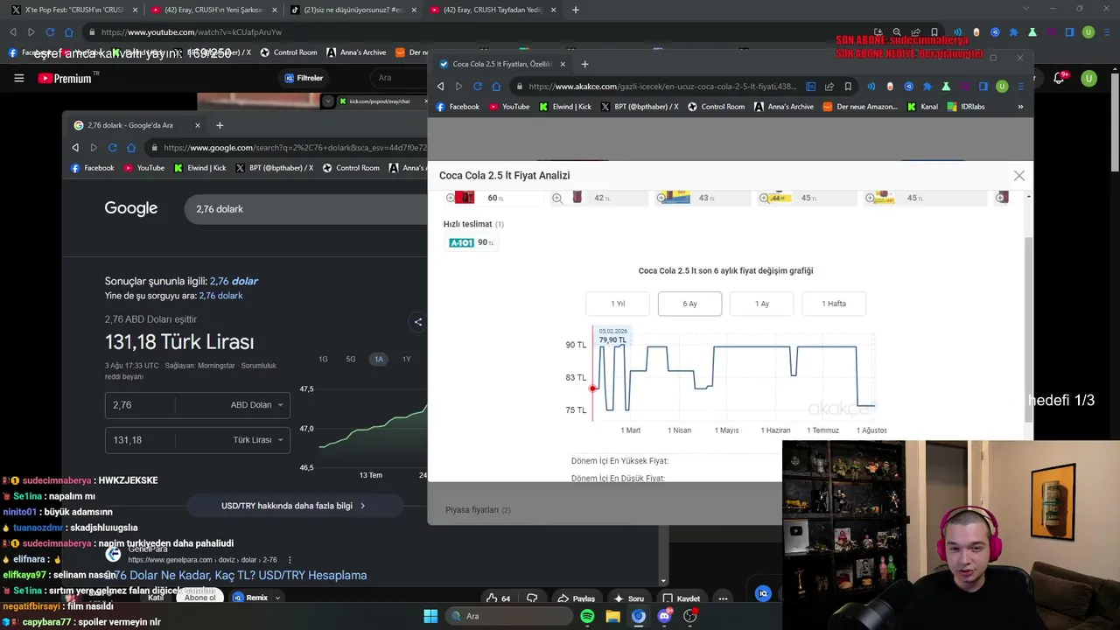This screenshot has height=630, width=1120.
Task: Open the YouTube hamburger menu
Action: [x=19, y=78]
